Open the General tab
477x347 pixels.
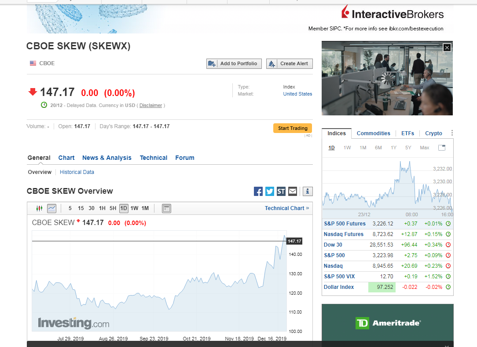tap(39, 158)
